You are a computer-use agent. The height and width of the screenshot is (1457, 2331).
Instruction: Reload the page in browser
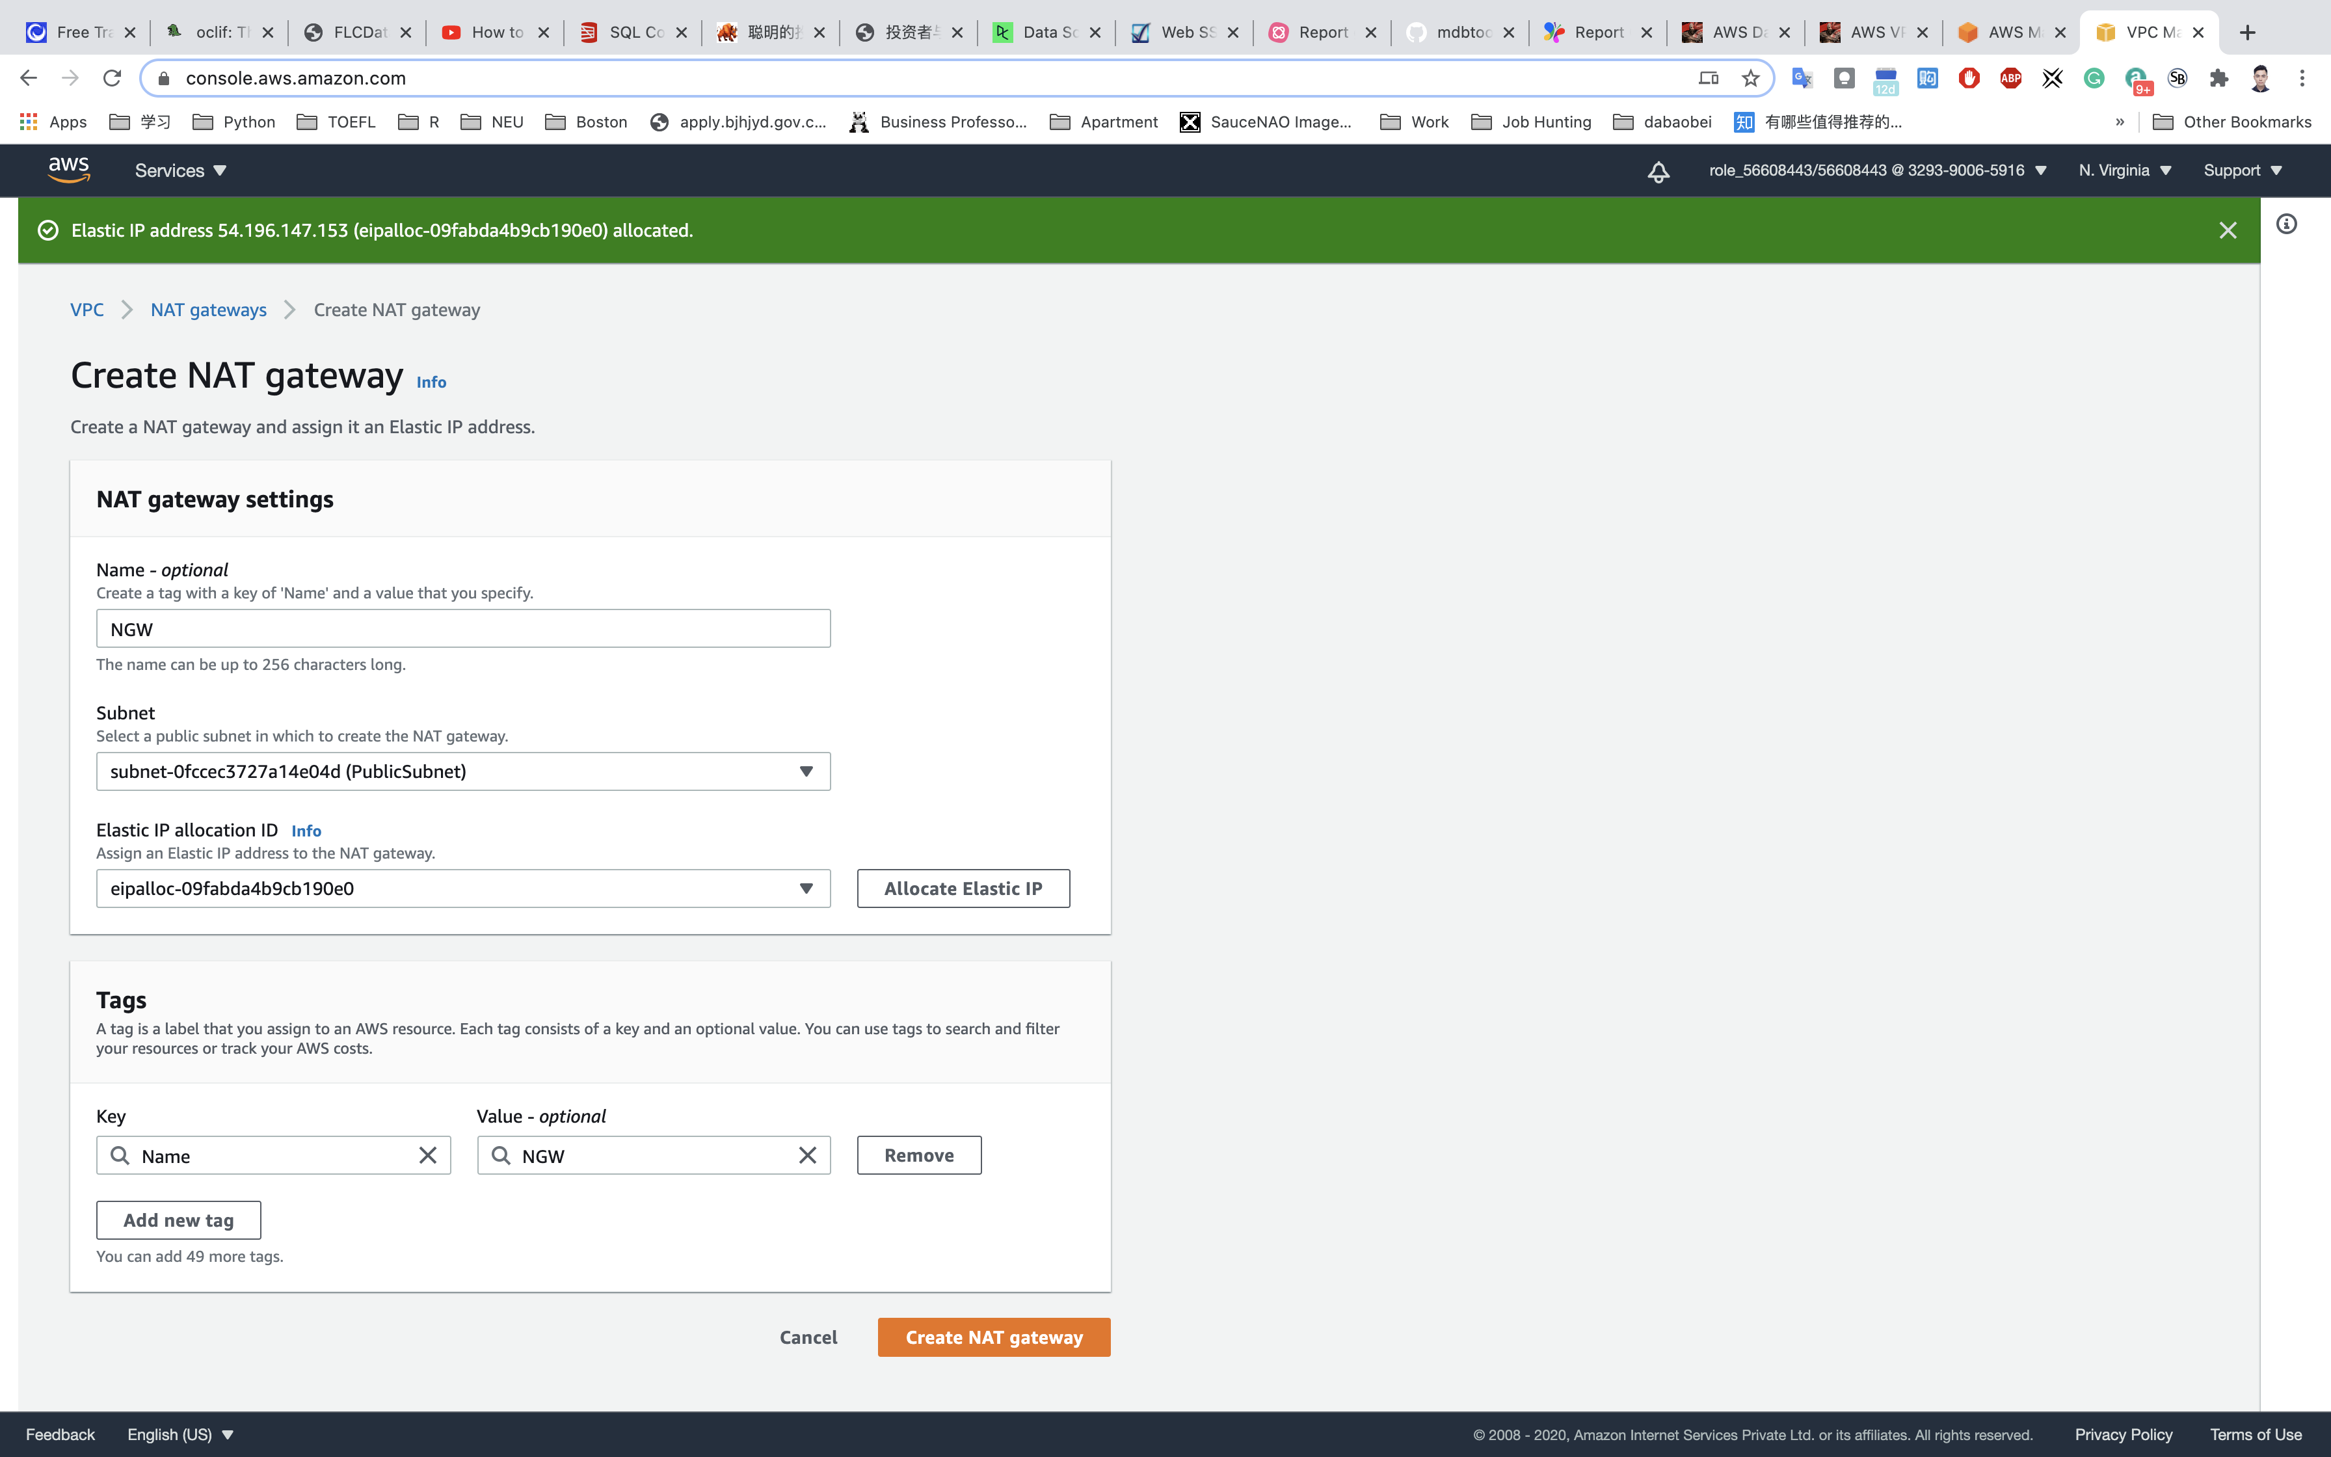(112, 78)
